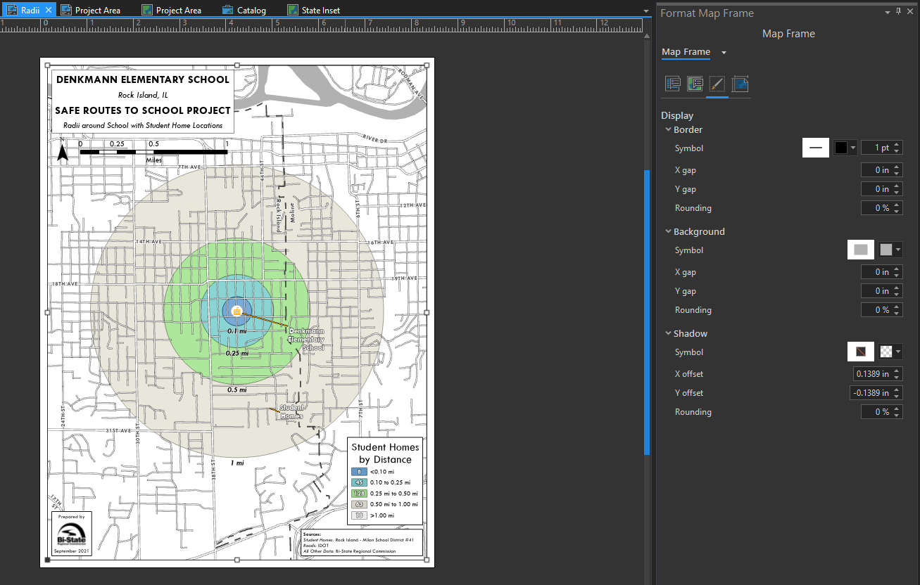The height and width of the screenshot is (585, 920).
Task: Open the view tab list dropdown arrow
Action: pyautogui.click(x=646, y=11)
